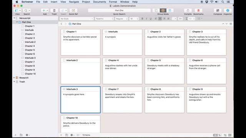Open the View toolbar button
Image resolution: width=246 pixels, height=138 pixels.
coord(17,10)
